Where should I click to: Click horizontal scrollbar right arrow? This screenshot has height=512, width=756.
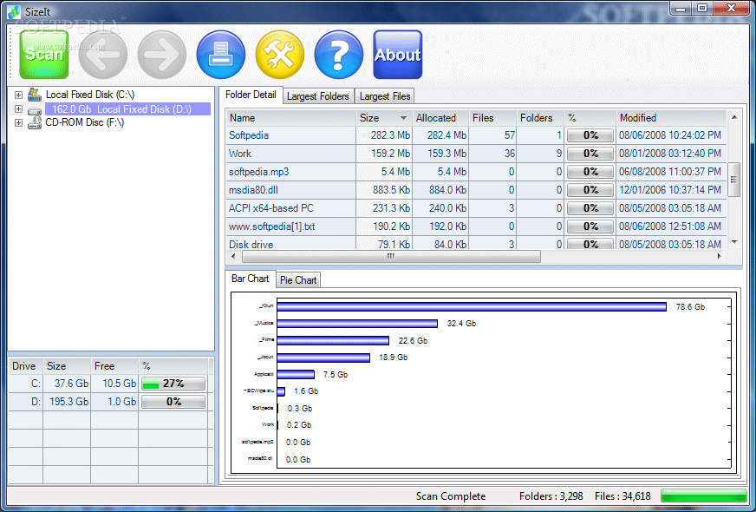click(x=720, y=257)
